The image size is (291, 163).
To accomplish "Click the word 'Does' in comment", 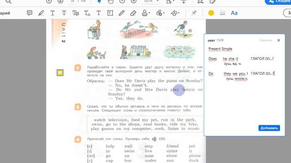I will click(212, 59).
